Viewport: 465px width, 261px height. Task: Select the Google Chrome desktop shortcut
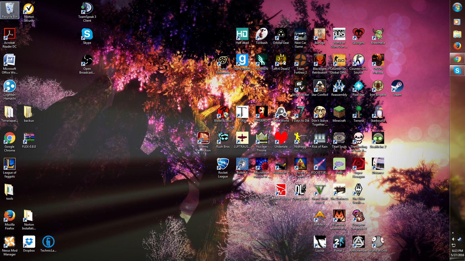click(10, 142)
